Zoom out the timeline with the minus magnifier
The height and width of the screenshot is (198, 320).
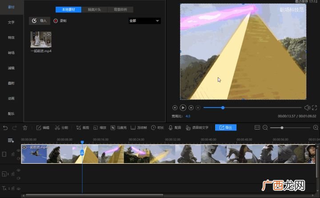[x=265, y=128]
